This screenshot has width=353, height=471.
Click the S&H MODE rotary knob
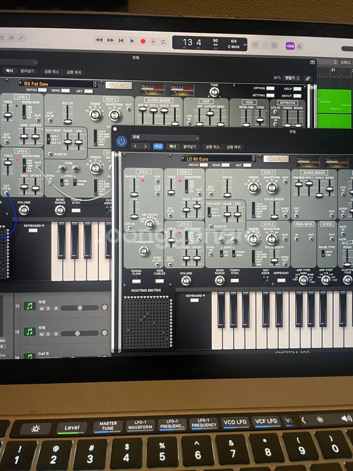[x=149, y=224]
